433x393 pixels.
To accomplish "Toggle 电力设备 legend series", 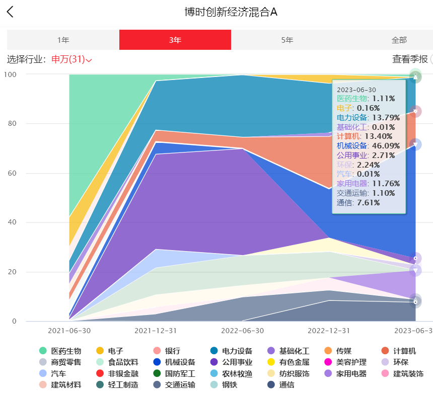I will pos(232,351).
